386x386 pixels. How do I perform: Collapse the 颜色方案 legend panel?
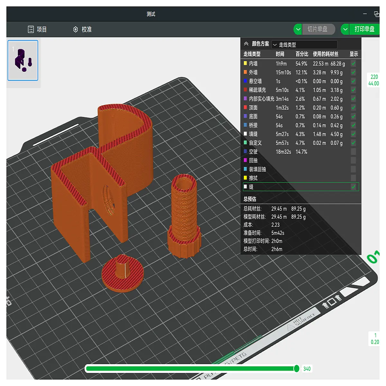[246, 44]
